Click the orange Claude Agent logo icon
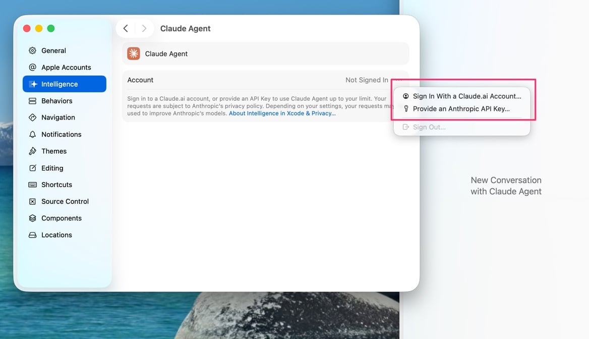The image size is (589, 339). [133, 54]
